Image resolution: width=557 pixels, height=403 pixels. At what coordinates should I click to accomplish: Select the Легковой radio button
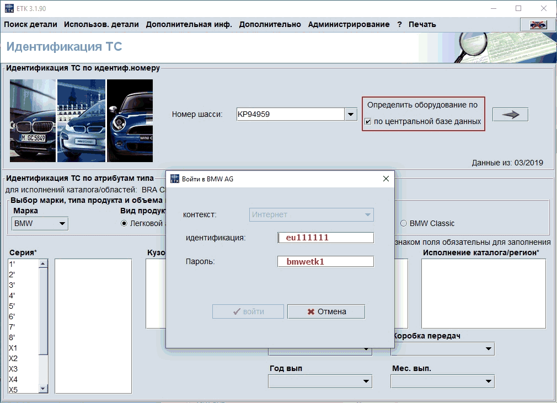pyautogui.click(x=124, y=223)
